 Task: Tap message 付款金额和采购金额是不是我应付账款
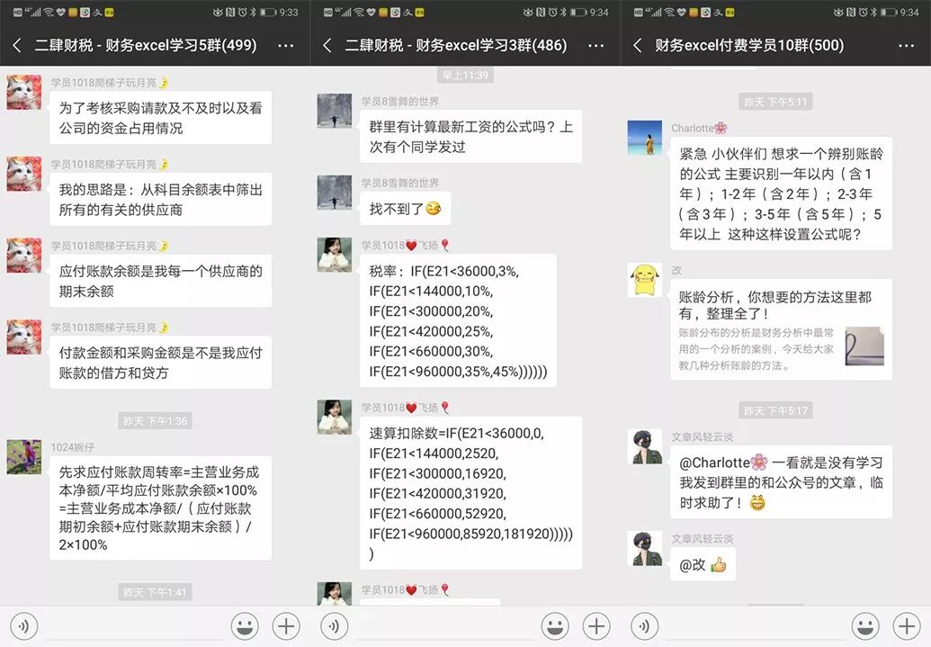(x=160, y=363)
